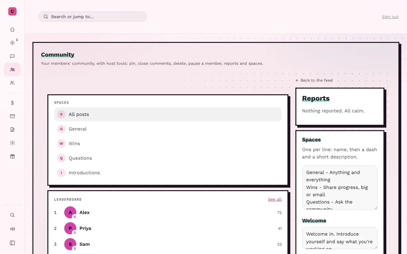The width and height of the screenshot is (407, 254).
Task: Click the Welcome message text area
Action: [x=340, y=238]
